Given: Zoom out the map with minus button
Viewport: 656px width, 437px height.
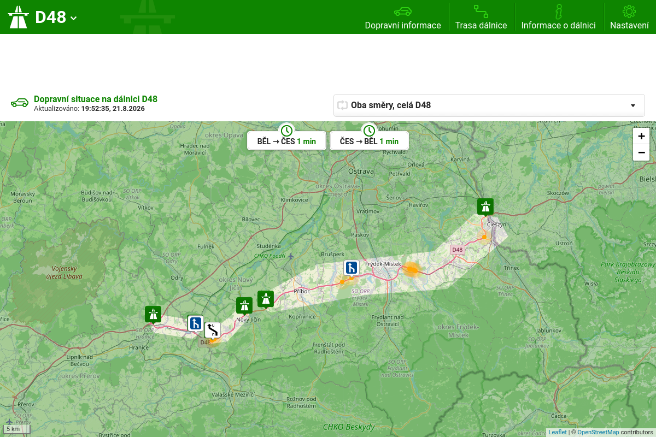Looking at the screenshot, I should click(641, 152).
